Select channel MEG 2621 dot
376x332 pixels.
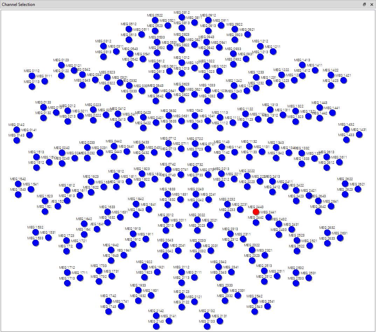pos(358,189)
